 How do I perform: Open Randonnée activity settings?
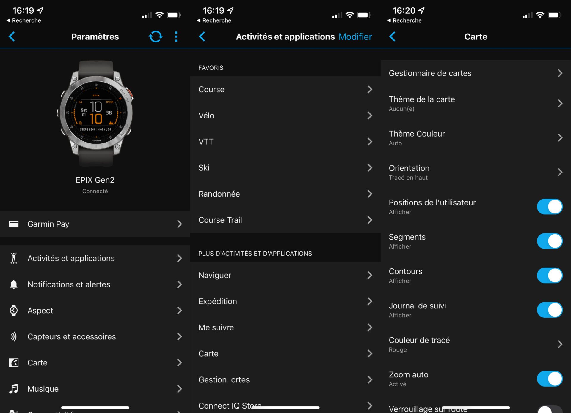(x=285, y=194)
